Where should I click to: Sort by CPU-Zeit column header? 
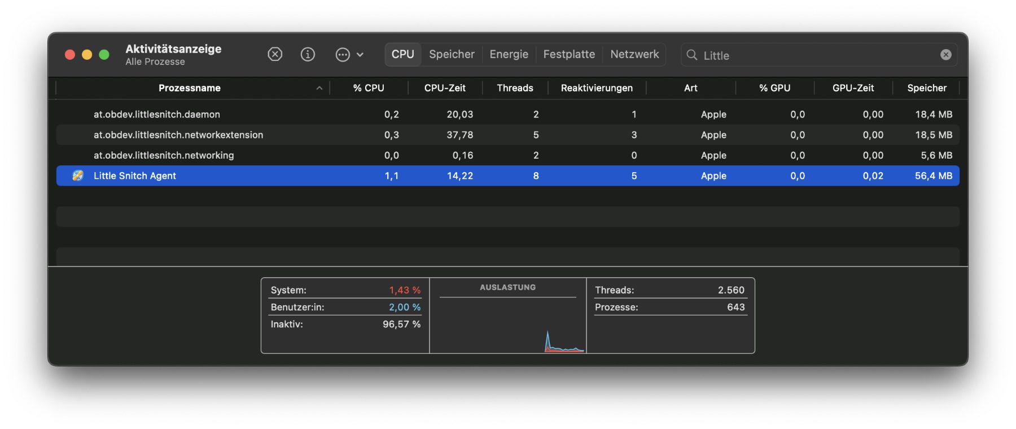click(x=445, y=88)
